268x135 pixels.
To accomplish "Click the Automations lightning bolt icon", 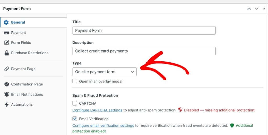I will point(7,104).
